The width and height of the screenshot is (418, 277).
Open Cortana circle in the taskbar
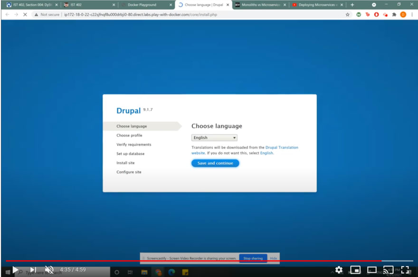[117, 272]
